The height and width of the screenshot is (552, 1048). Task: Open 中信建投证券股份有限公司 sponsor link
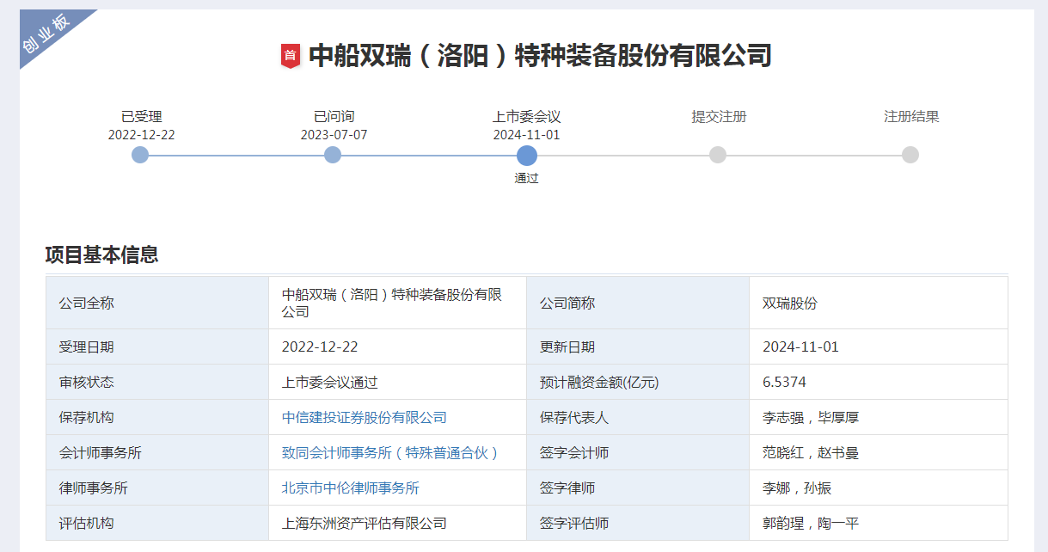coord(365,418)
